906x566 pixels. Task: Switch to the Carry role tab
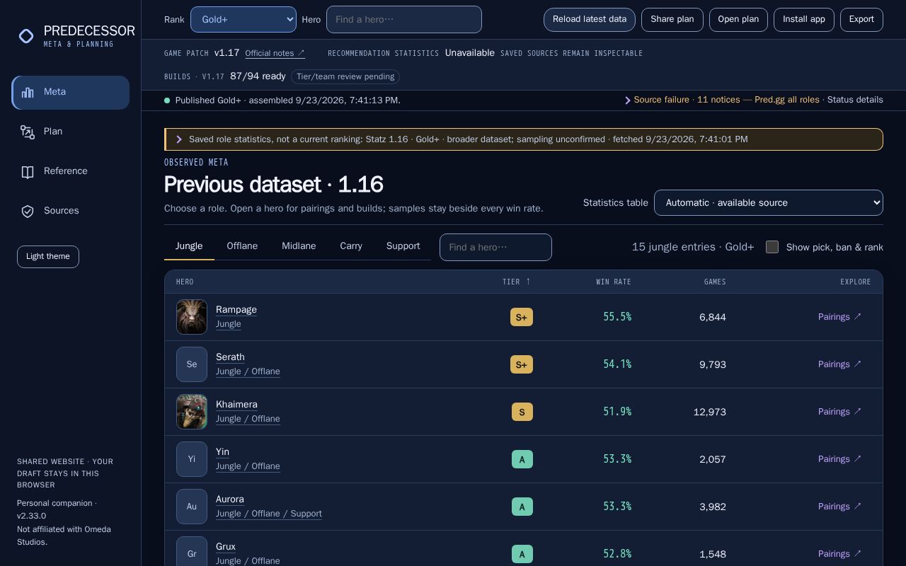(x=351, y=246)
